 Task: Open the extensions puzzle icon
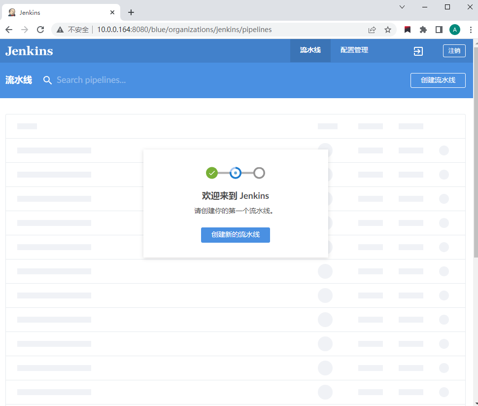coord(423,30)
